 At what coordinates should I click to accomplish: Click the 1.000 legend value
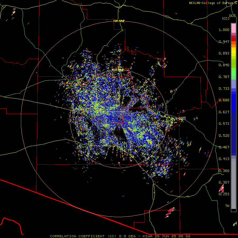[x=224, y=30]
